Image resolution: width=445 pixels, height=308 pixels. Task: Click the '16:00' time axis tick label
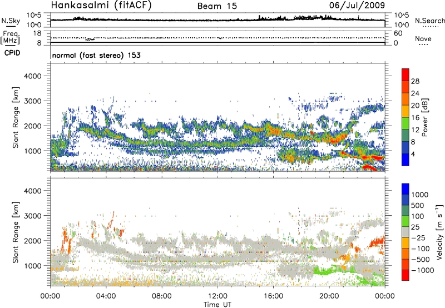point(273,296)
